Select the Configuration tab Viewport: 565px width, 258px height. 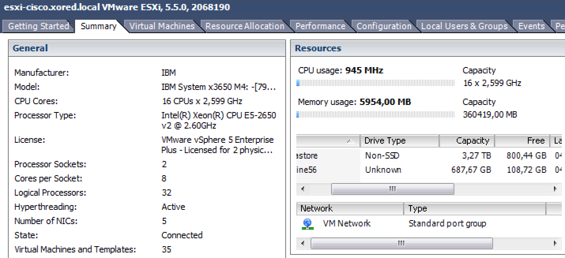[384, 26]
